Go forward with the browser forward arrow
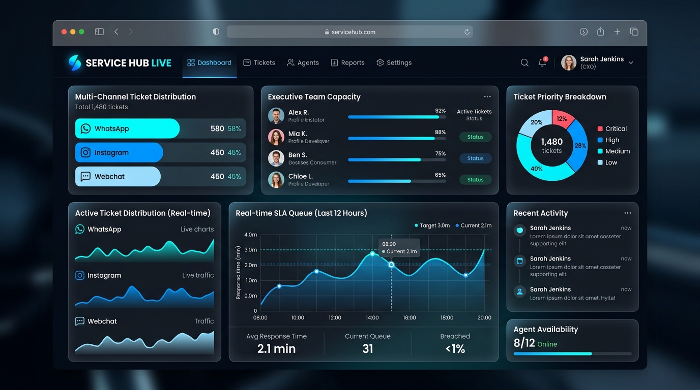 tap(131, 31)
